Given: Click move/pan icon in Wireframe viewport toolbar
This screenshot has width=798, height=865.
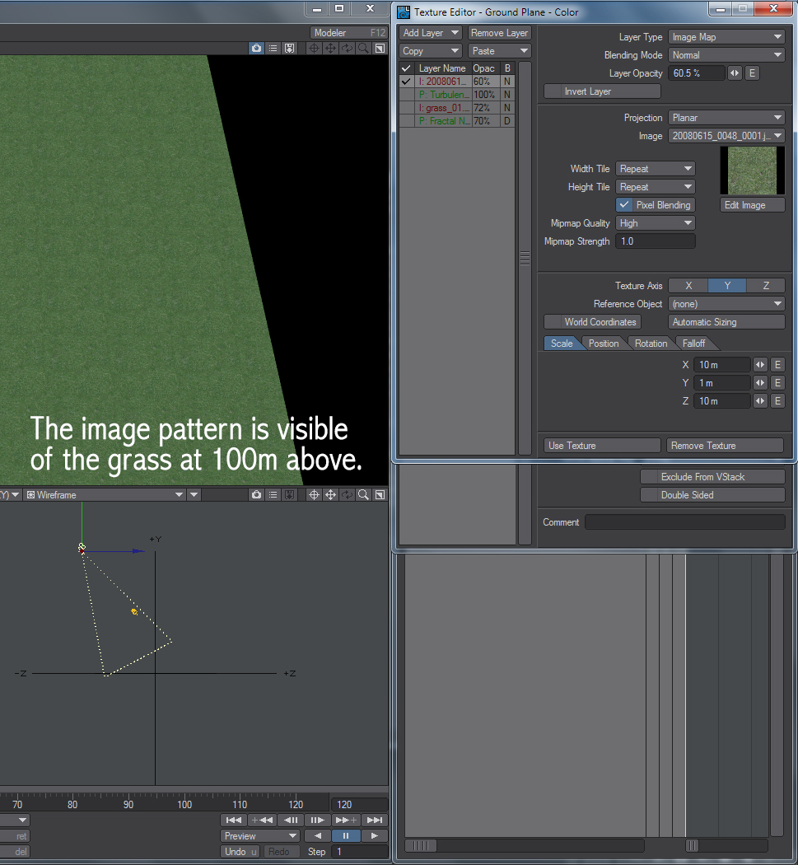Looking at the screenshot, I should pyautogui.click(x=330, y=495).
